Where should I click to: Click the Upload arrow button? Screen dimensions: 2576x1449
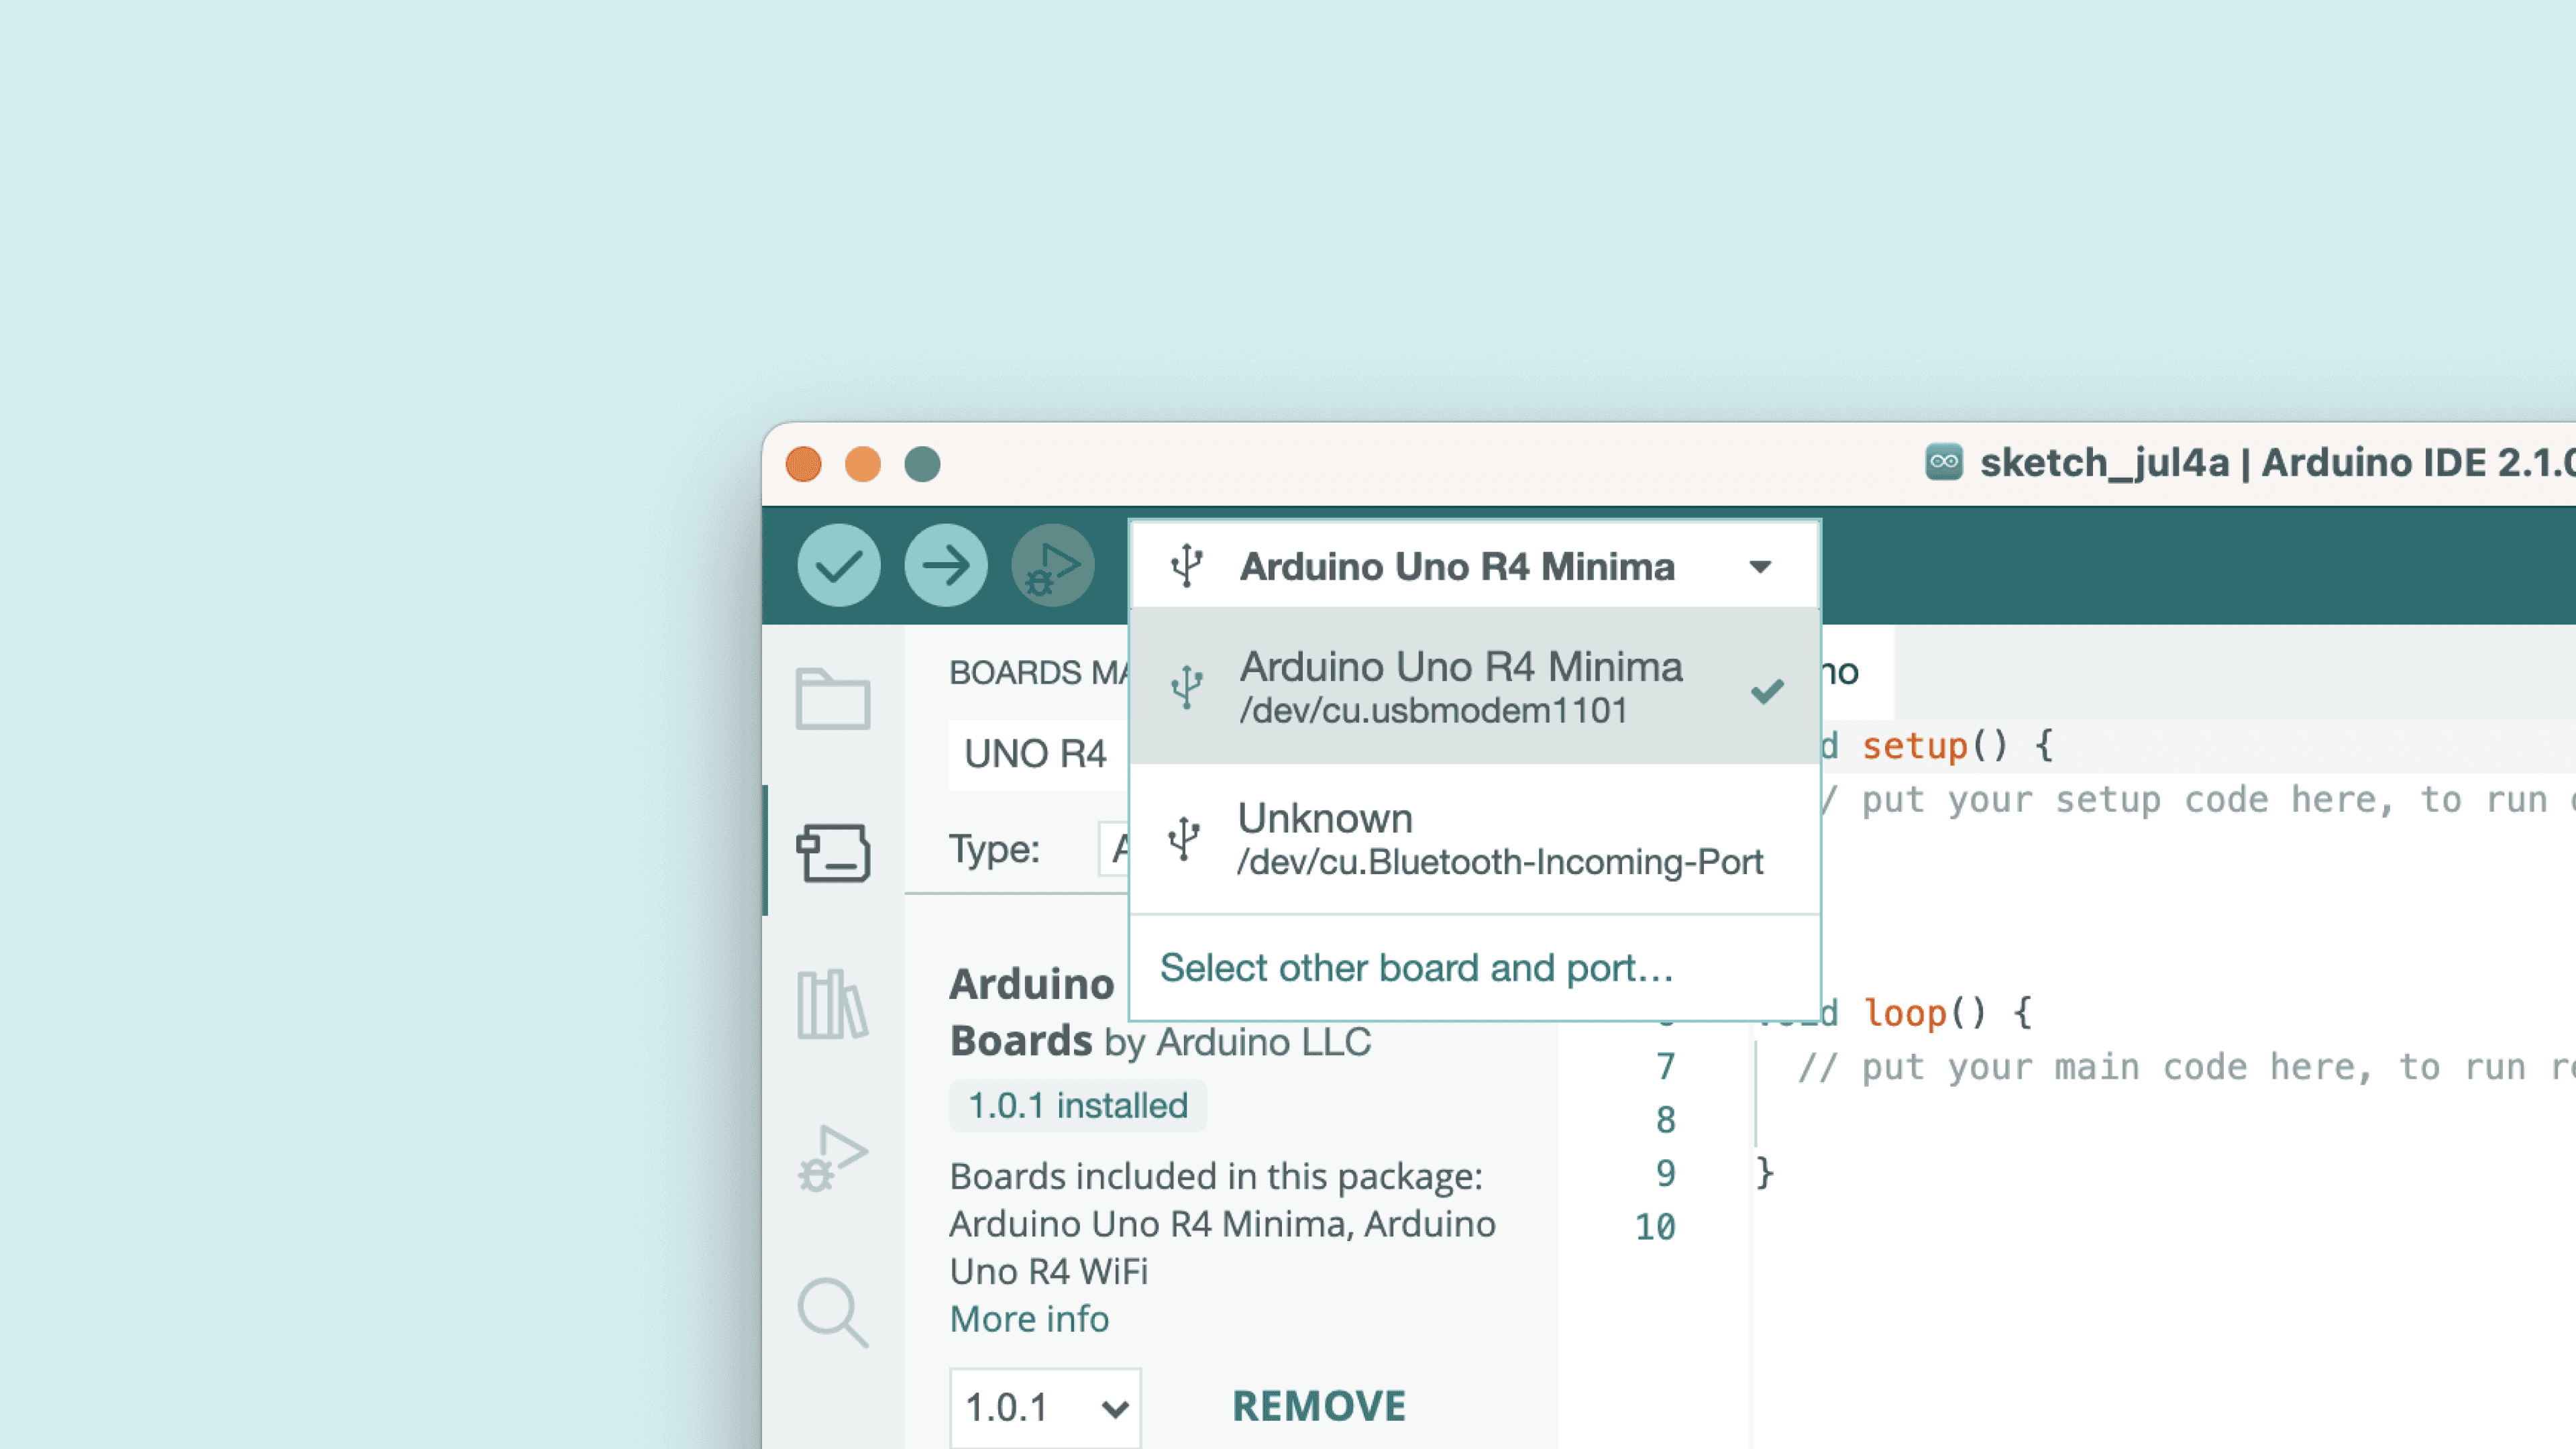(945, 566)
